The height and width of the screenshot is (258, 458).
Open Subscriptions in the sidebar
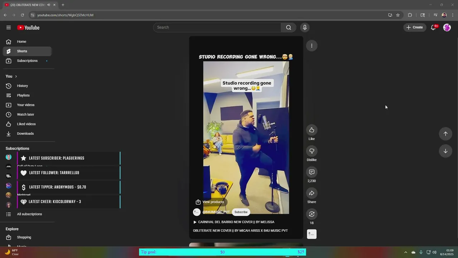tap(27, 61)
